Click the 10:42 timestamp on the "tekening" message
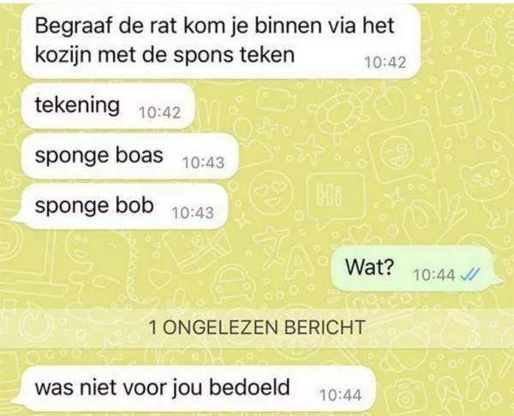 (x=159, y=113)
